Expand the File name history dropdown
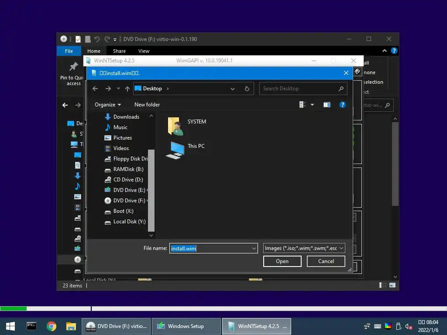The image size is (447, 335). coord(254,248)
